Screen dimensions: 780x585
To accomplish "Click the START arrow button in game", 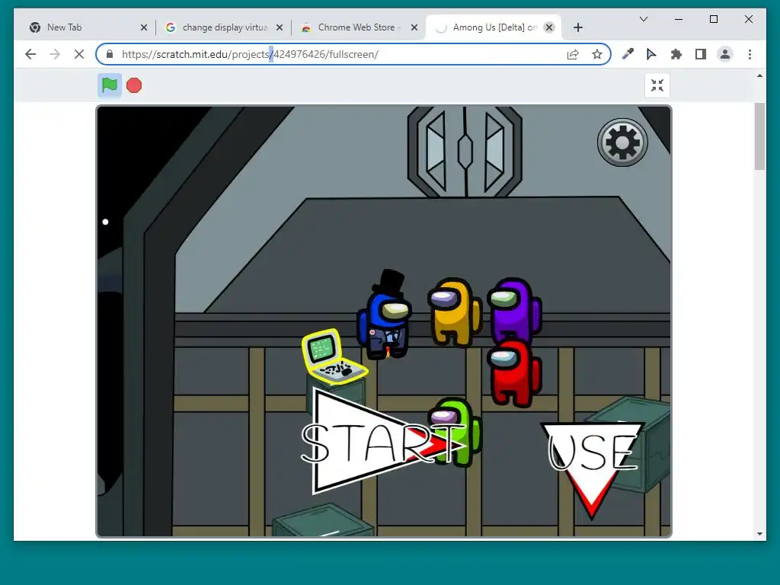I will tap(383, 443).
